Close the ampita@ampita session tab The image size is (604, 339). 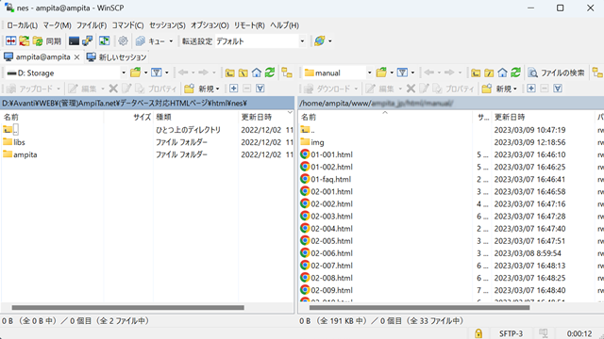pyautogui.click(x=77, y=57)
